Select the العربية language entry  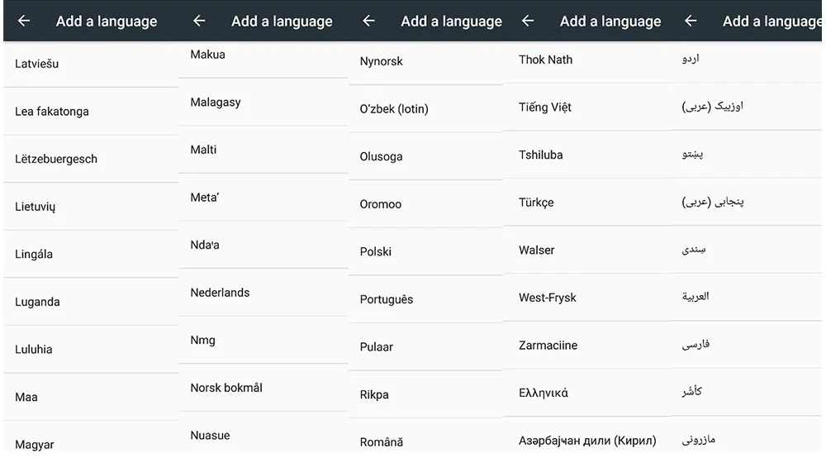pos(695,296)
